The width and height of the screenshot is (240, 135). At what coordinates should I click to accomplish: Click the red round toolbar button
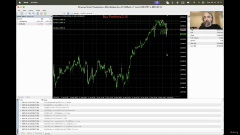(x=41, y=13)
